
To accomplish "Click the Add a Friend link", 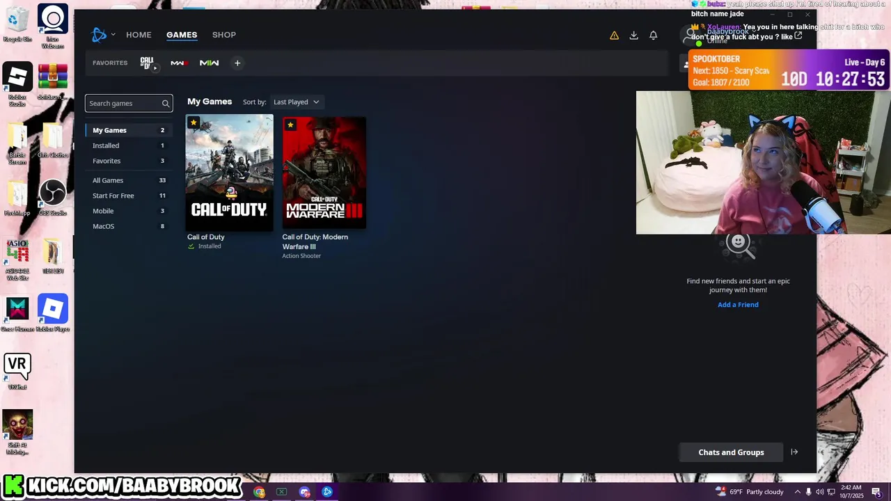I will 738,305.
